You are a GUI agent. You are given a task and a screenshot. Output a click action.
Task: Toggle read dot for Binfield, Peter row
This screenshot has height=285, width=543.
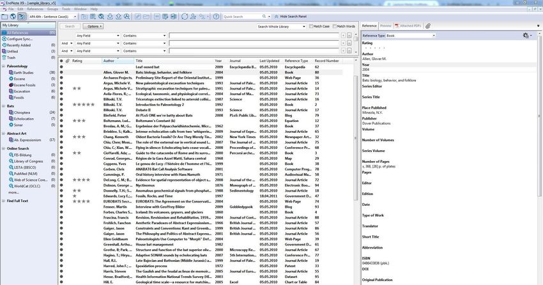(61, 115)
